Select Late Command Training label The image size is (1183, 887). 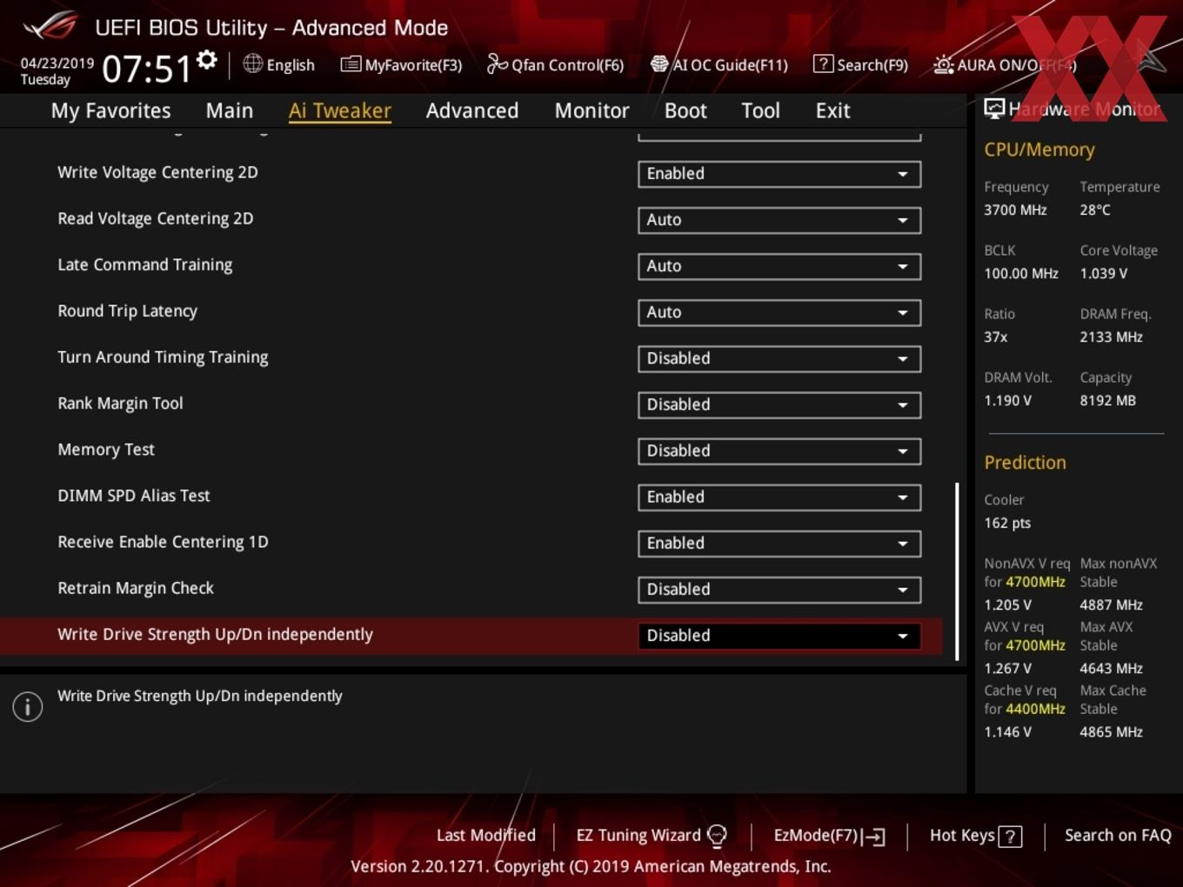(x=144, y=264)
